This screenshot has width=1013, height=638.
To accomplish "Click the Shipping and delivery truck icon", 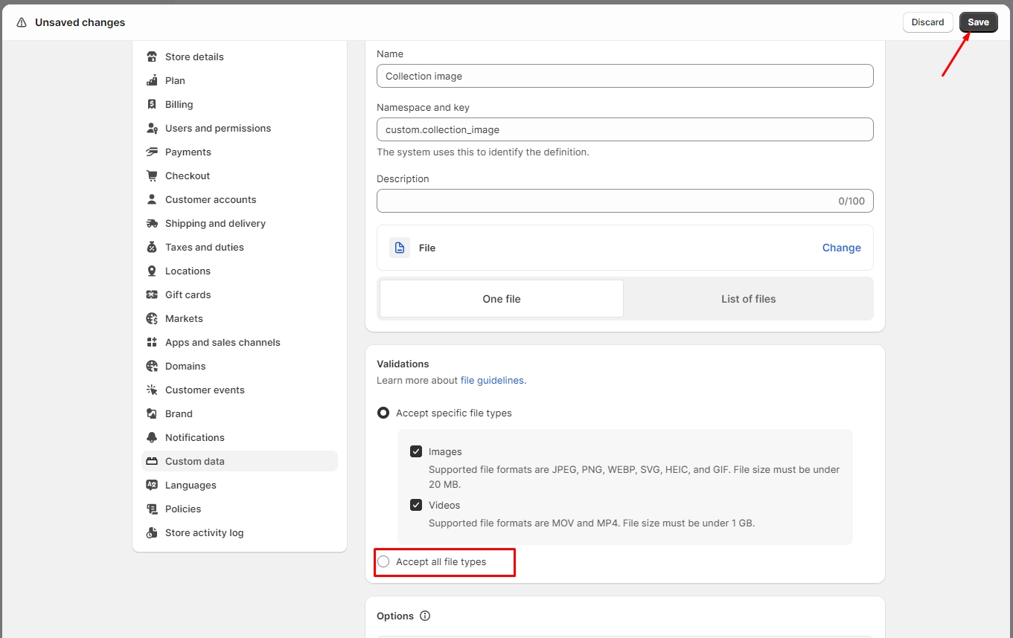I will click(152, 223).
